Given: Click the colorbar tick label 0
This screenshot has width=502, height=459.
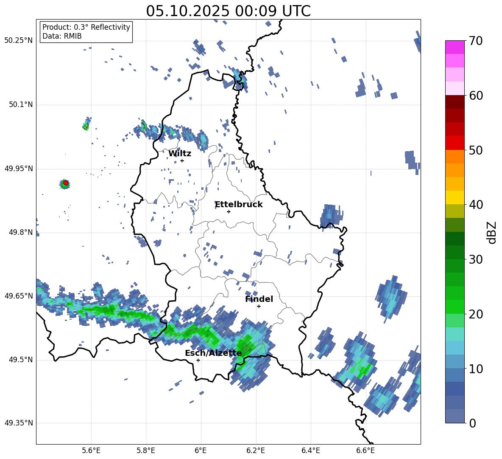Looking at the screenshot, I should 472,423.
